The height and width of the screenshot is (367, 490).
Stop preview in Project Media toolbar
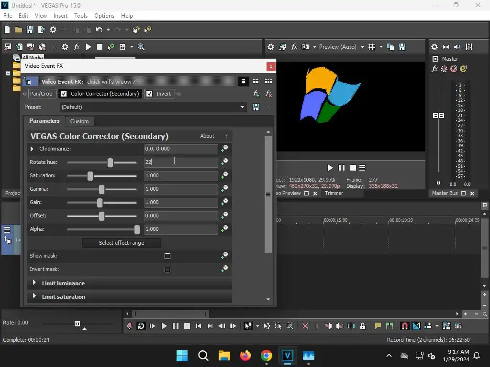(100, 47)
